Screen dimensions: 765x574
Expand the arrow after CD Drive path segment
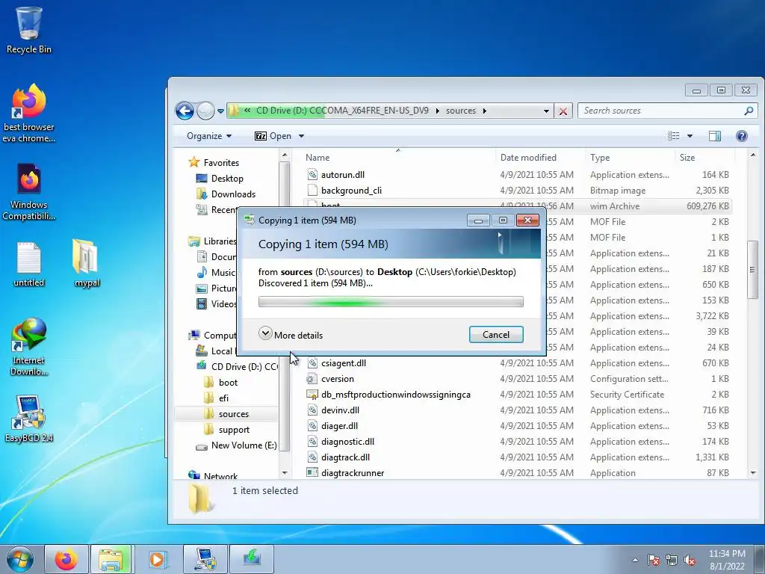(437, 111)
